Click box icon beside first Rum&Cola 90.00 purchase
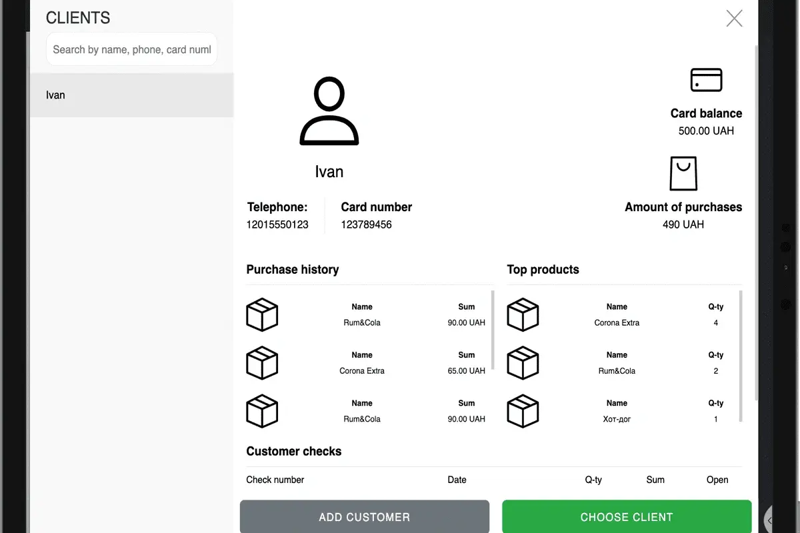 (262, 314)
